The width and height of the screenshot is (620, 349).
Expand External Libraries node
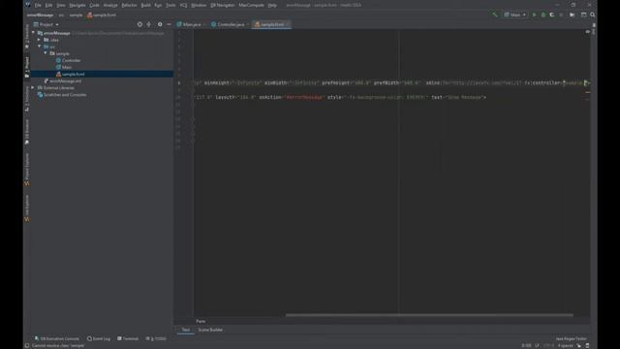(33, 87)
